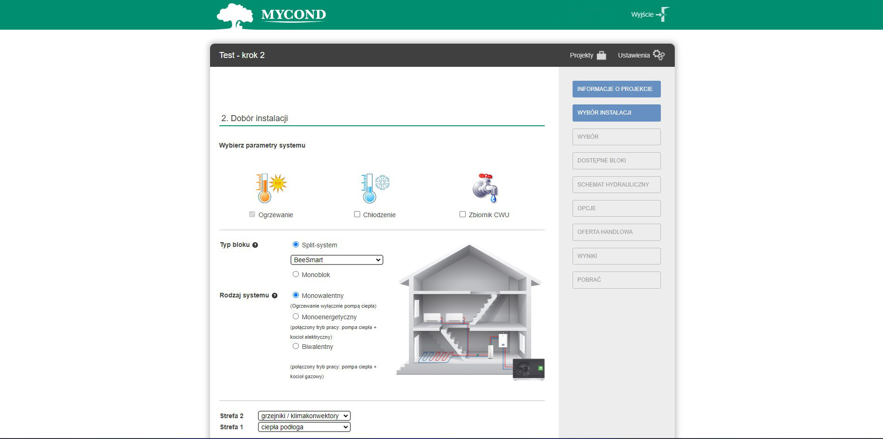Choose Monoenergetyczny system type

[296, 316]
